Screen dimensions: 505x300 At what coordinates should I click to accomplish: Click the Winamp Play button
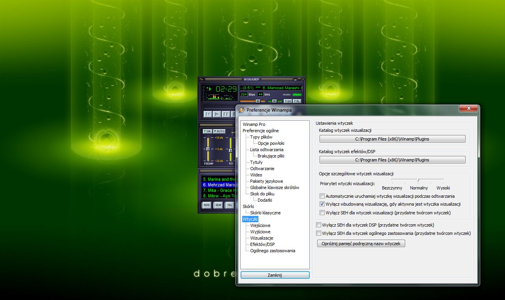[217, 114]
